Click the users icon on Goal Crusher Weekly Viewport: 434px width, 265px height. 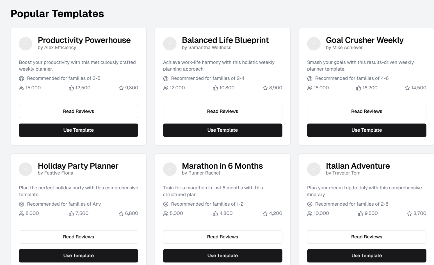(310, 88)
